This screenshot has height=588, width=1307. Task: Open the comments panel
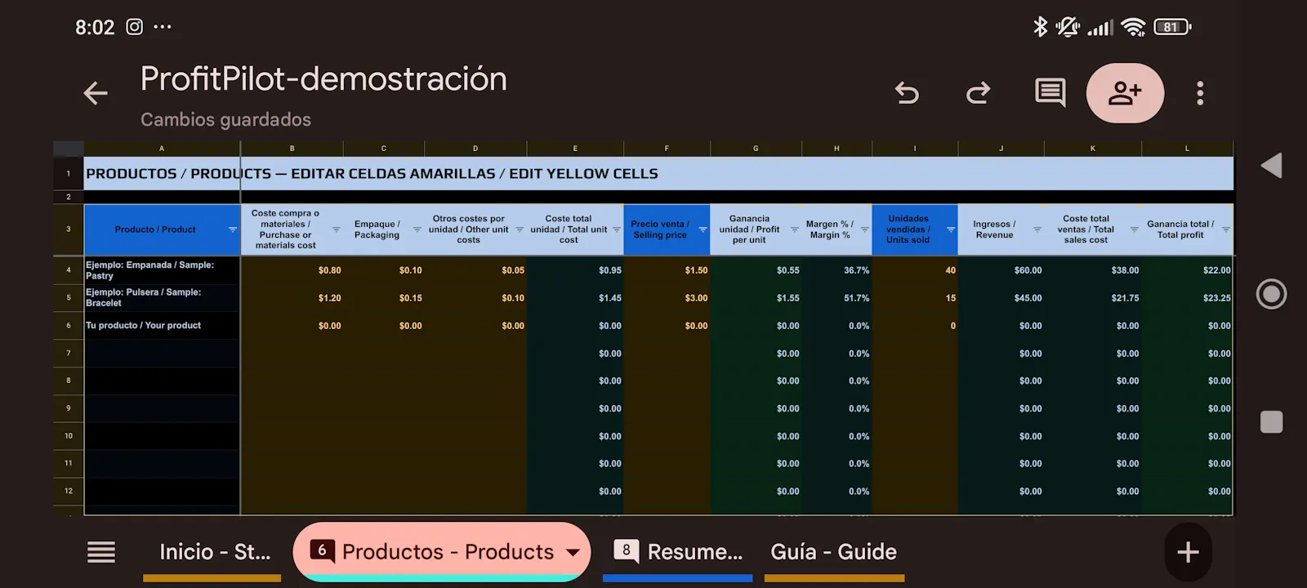[1050, 93]
